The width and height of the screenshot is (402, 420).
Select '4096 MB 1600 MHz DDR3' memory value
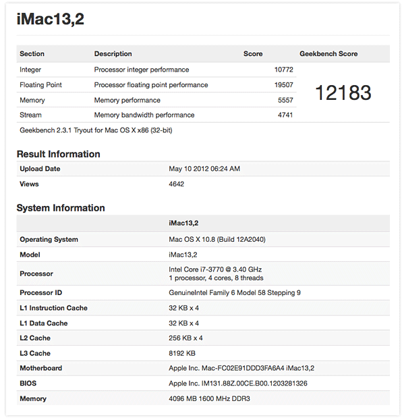pyautogui.click(x=209, y=399)
